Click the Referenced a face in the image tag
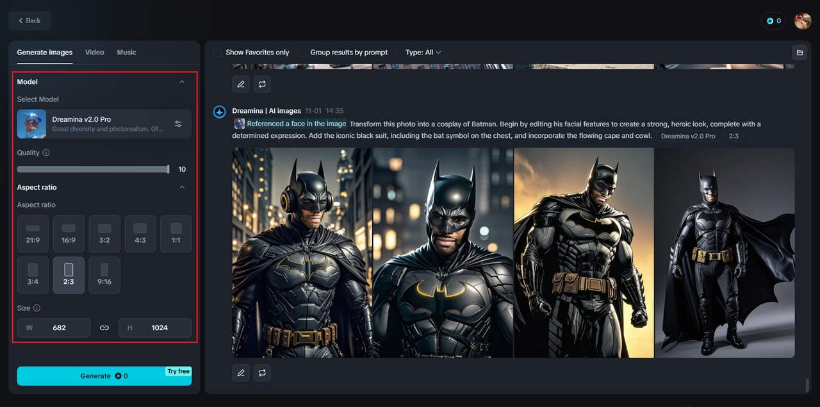Viewport: 820px width, 407px height. (x=290, y=124)
